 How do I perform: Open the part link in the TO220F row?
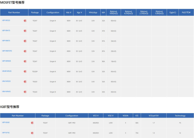7,71
